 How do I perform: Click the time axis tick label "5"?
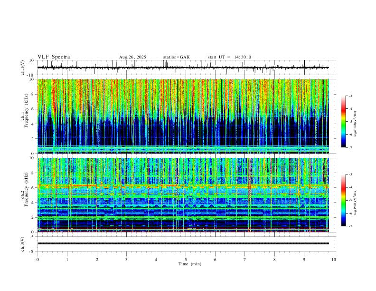(x=186, y=260)
